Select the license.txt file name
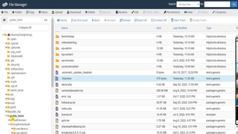Image resolution: width=238 pixels, height=134 pixels. pyautogui.click(x=67, y=115)
